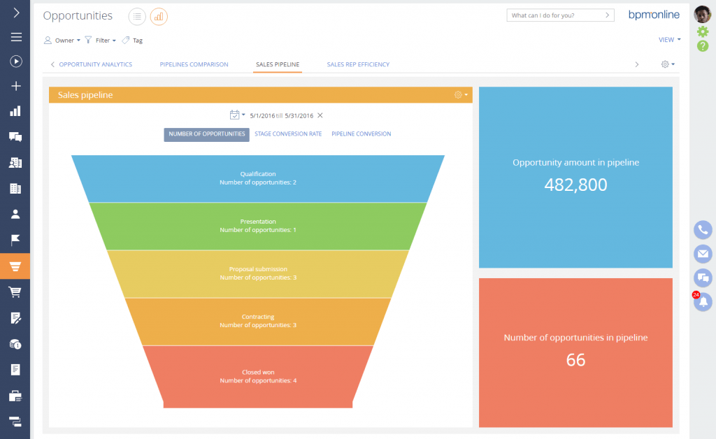The image size is (716, 439).
Task: Open the Invoices coins sidebar icon
Action: tap(15, 344)
